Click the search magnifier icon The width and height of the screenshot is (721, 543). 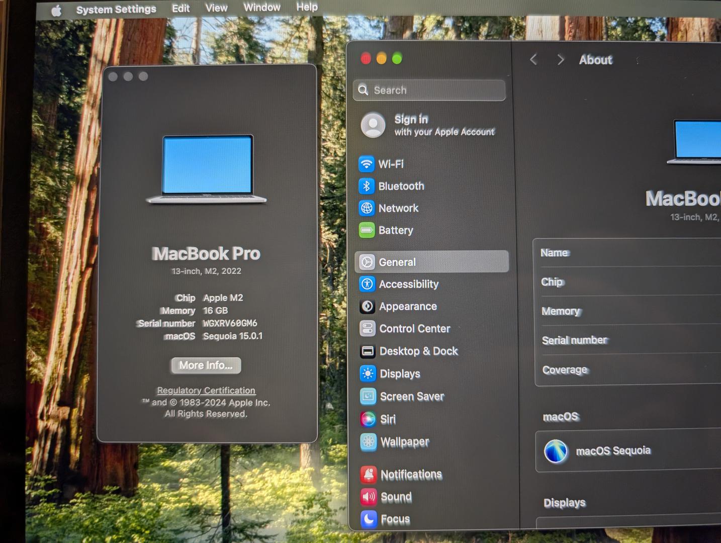coord(363,89)
